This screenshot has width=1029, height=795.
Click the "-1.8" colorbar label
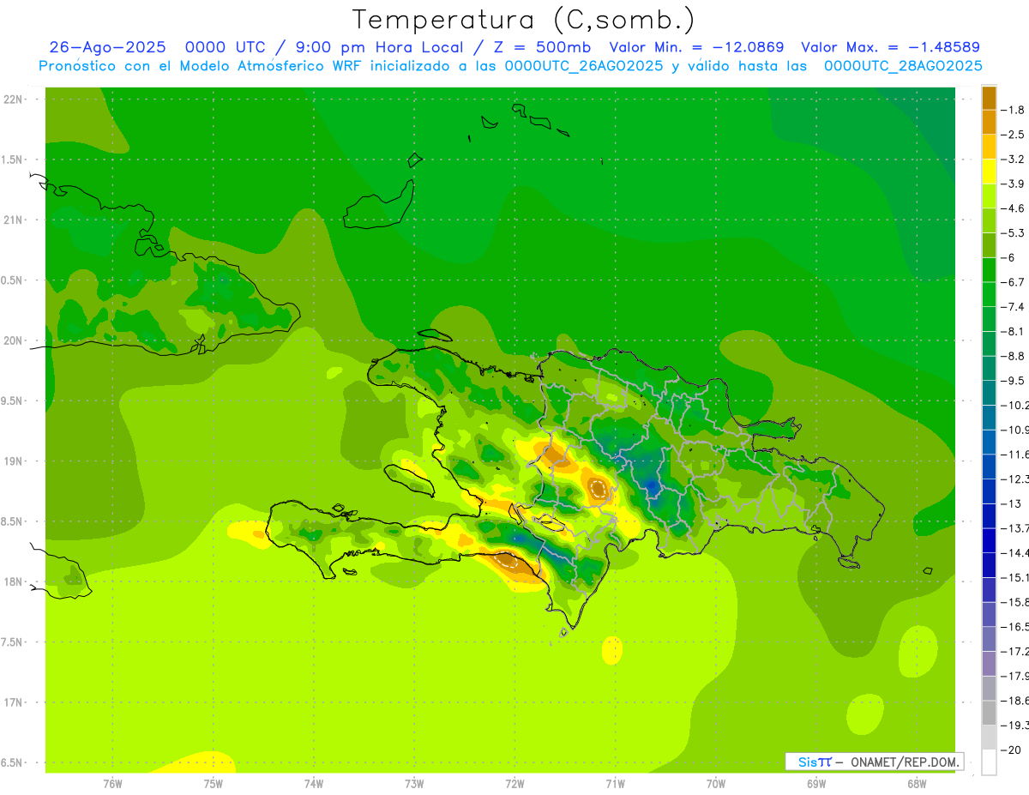point(1014,110)
